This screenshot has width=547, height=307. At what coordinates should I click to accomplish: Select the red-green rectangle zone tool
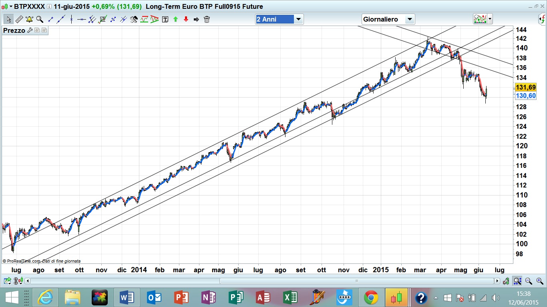pyautogui.click(x=144, y=19)
